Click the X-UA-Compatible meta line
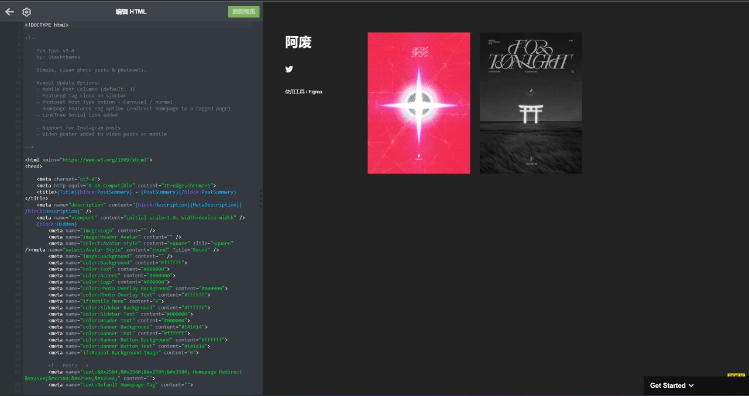 126,185
